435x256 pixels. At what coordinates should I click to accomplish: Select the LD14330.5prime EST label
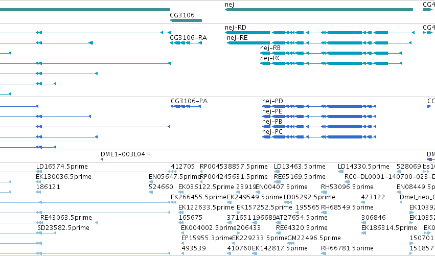pos(363,167)
